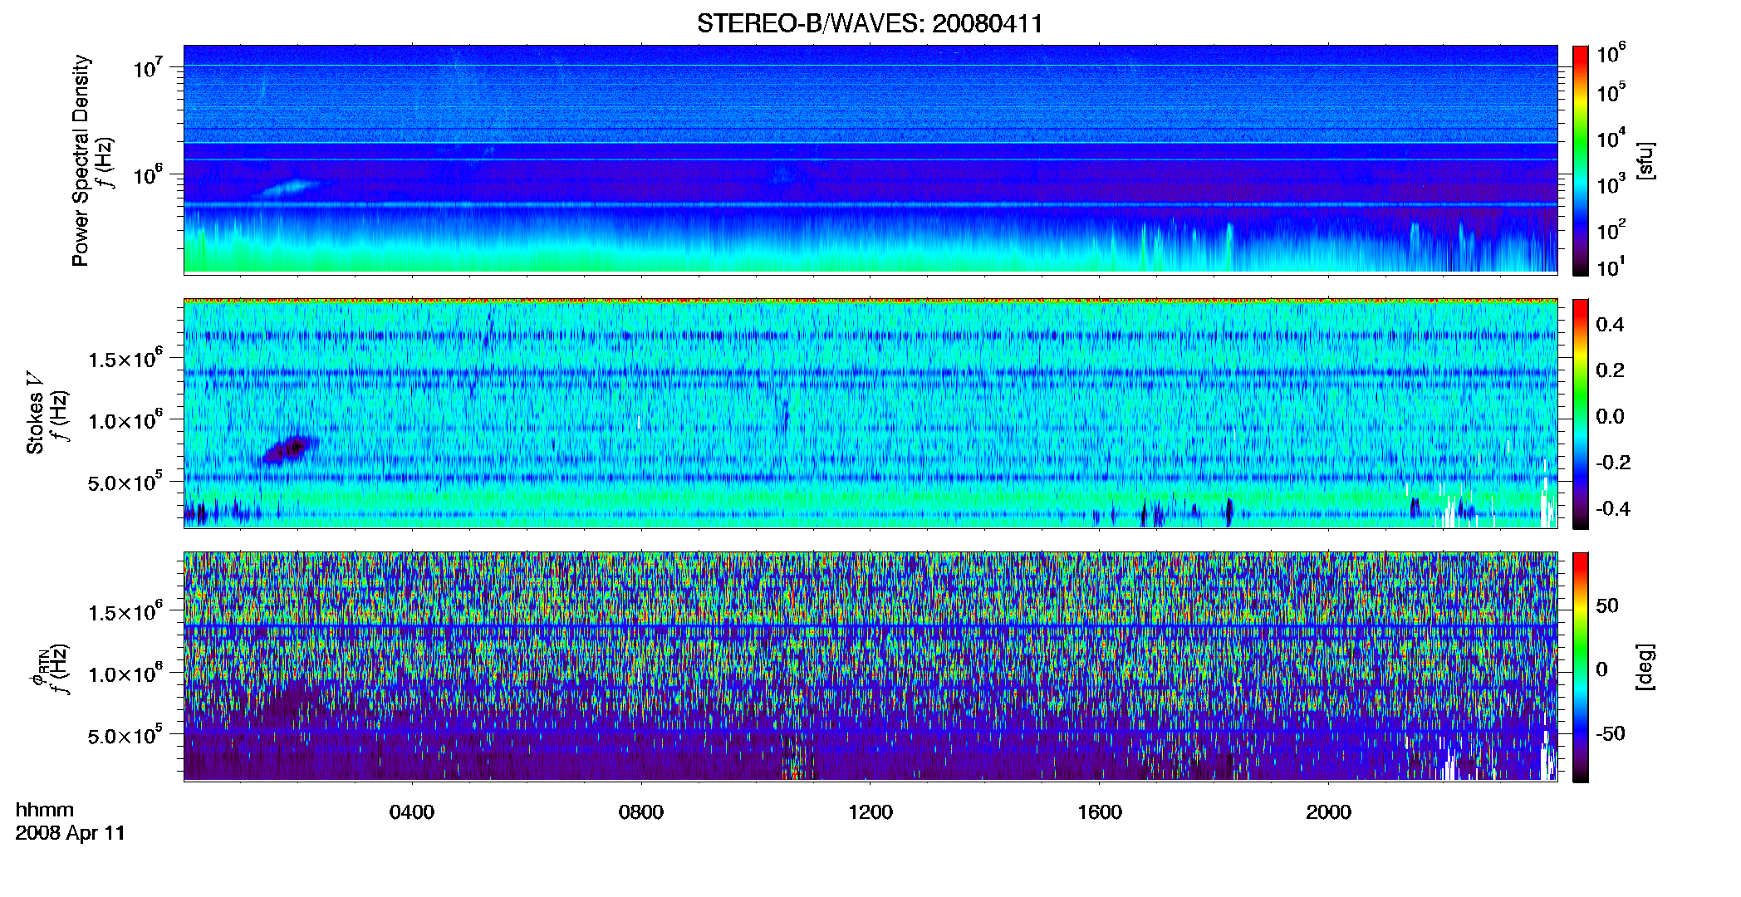Click the Power Spectral Density axis label
Screen dimensions: 1741x897
[80, 160]
